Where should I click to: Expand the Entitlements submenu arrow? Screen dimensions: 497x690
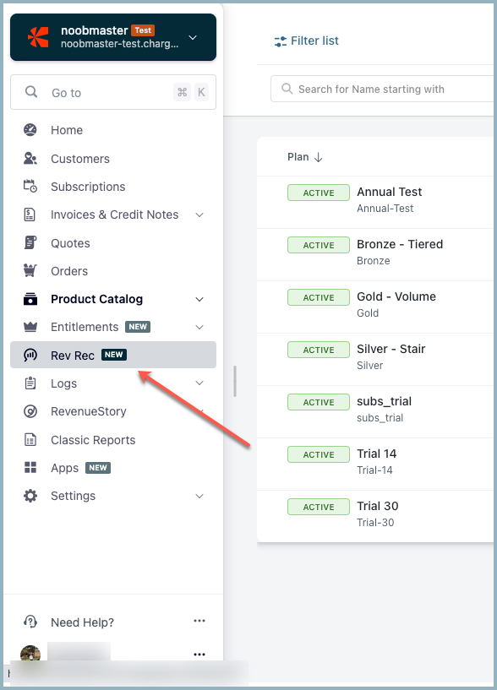point(199,327)
